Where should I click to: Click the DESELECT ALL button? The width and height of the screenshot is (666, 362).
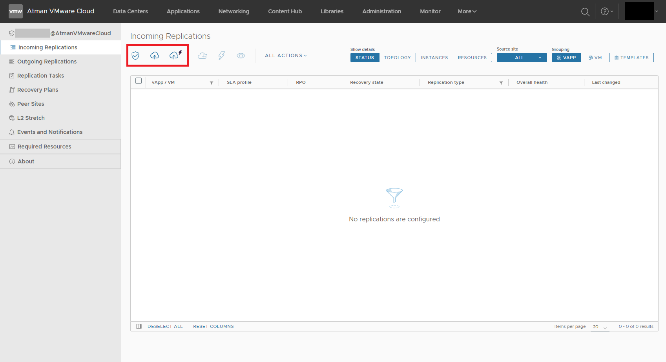[165, 326]
